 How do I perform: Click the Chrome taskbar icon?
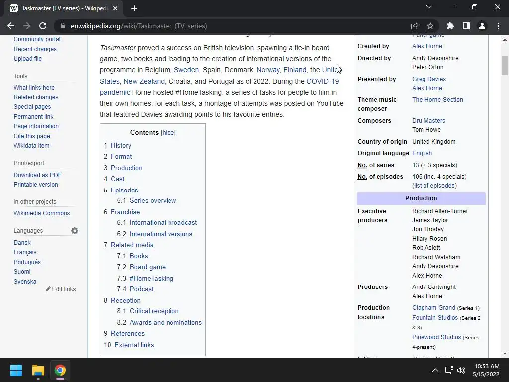(60, 370)
